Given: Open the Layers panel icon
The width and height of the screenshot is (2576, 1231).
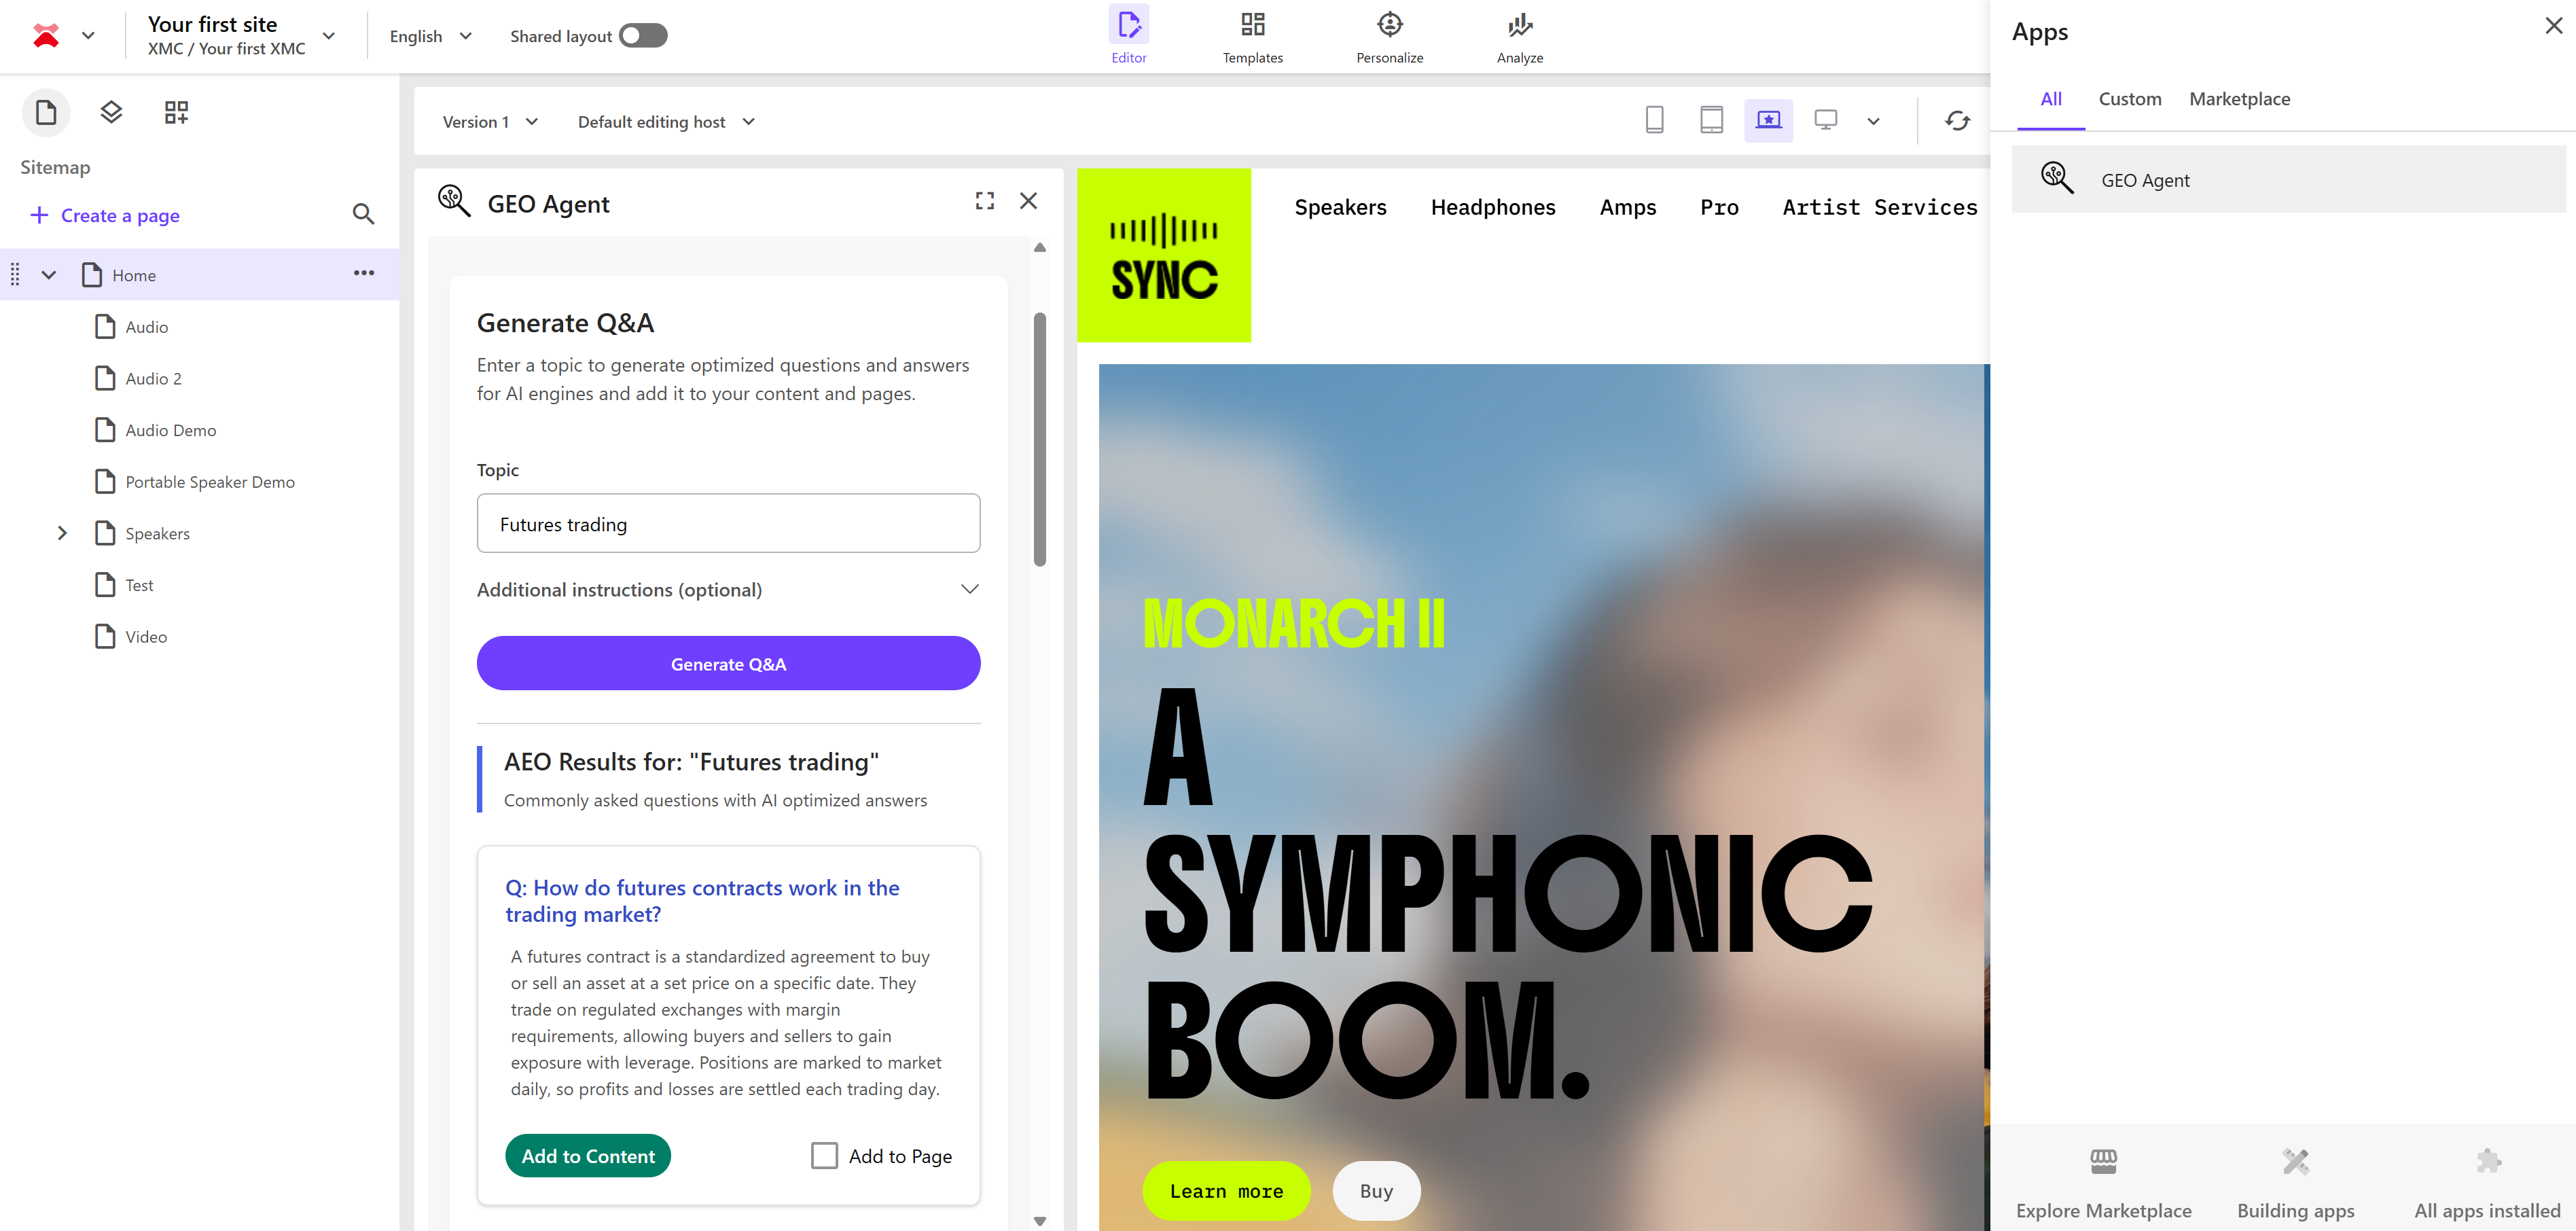Looking at the screenshot, I should 111,112.
